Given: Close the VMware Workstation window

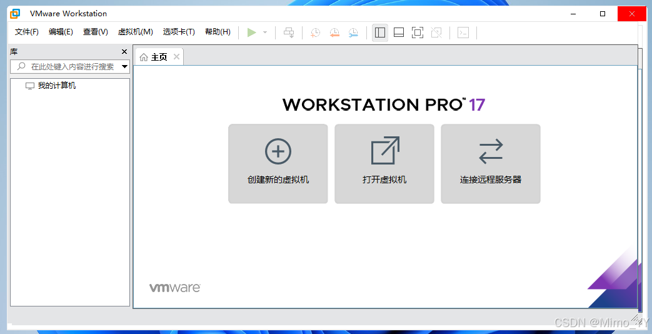Looking at the screenshot, I should [631, 14].
